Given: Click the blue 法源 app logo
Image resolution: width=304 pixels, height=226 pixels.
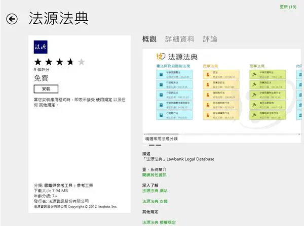Looking at the screenshot, I should click(41, 47).
